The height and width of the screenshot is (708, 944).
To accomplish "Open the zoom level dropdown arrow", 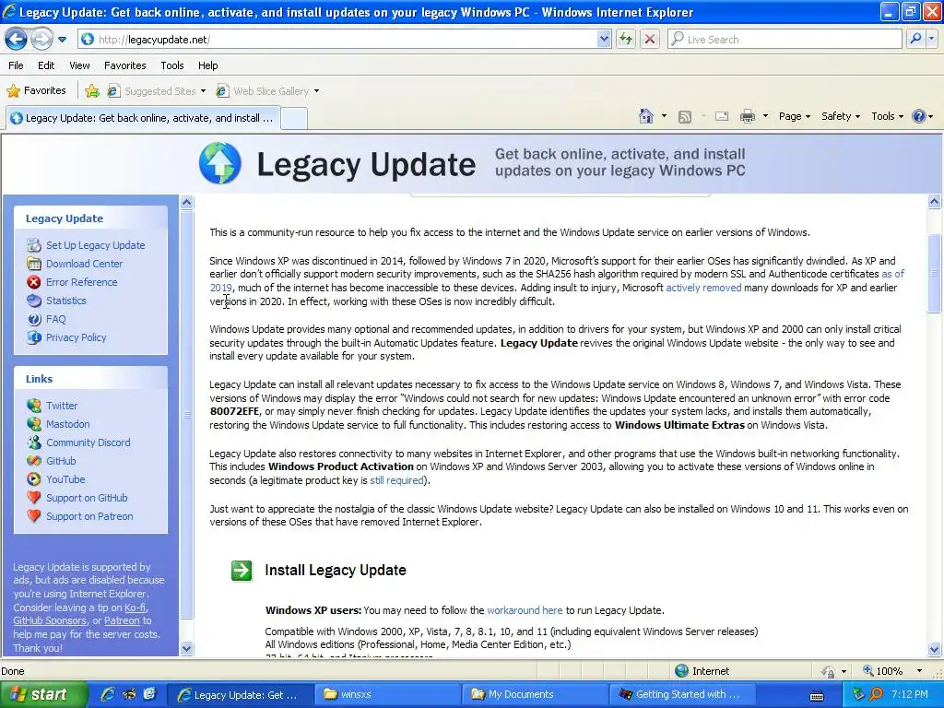I will (x=919, y=671).
